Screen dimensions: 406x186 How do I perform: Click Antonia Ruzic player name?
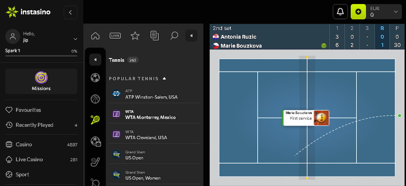coord(239,37)
